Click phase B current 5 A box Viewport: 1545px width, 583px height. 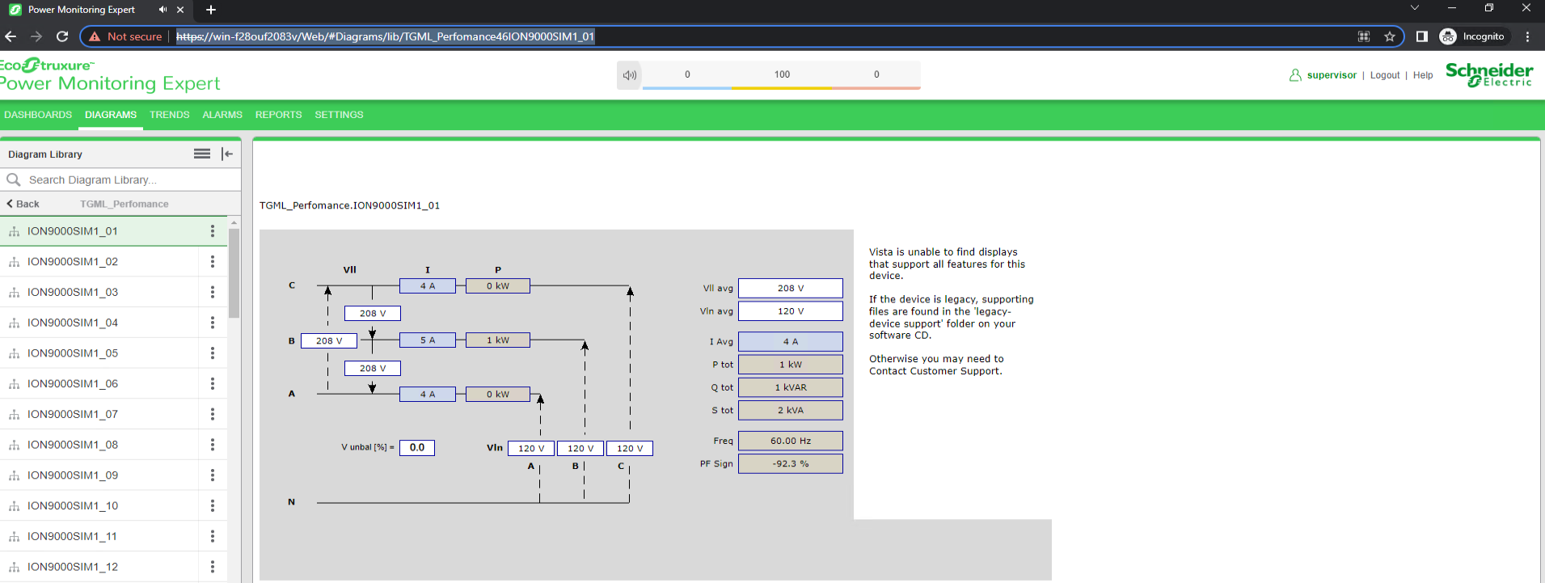(428, 340)
